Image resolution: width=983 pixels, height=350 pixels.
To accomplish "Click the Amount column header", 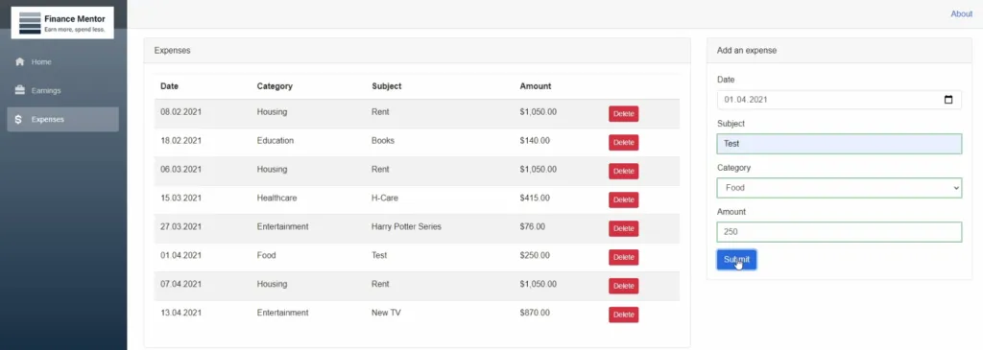I will 536,86.
